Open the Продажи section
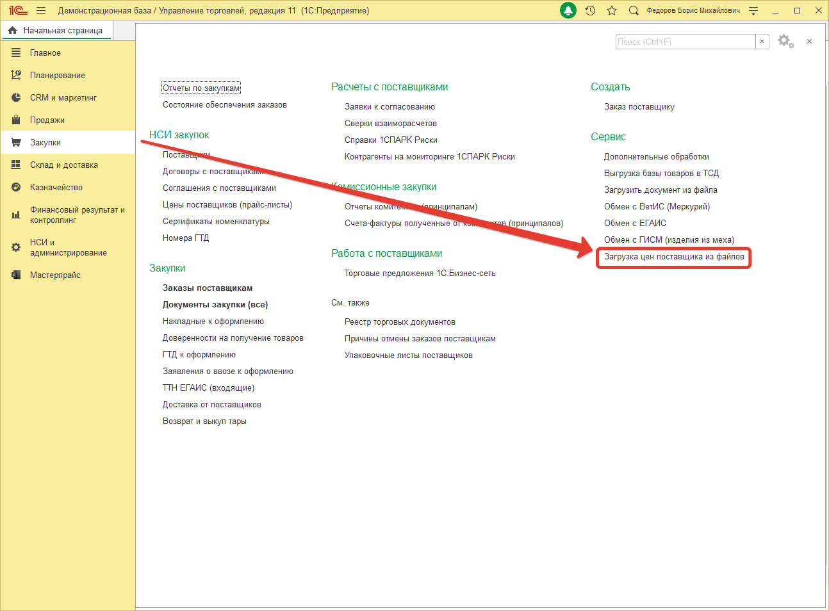Image resolution: width=829 pixels, height=611 pixels. [47, 120]
